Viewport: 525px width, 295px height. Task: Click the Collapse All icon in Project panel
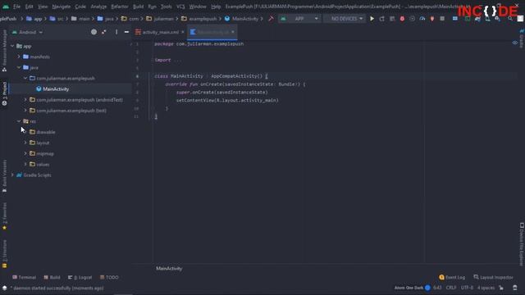pos(104,32)
